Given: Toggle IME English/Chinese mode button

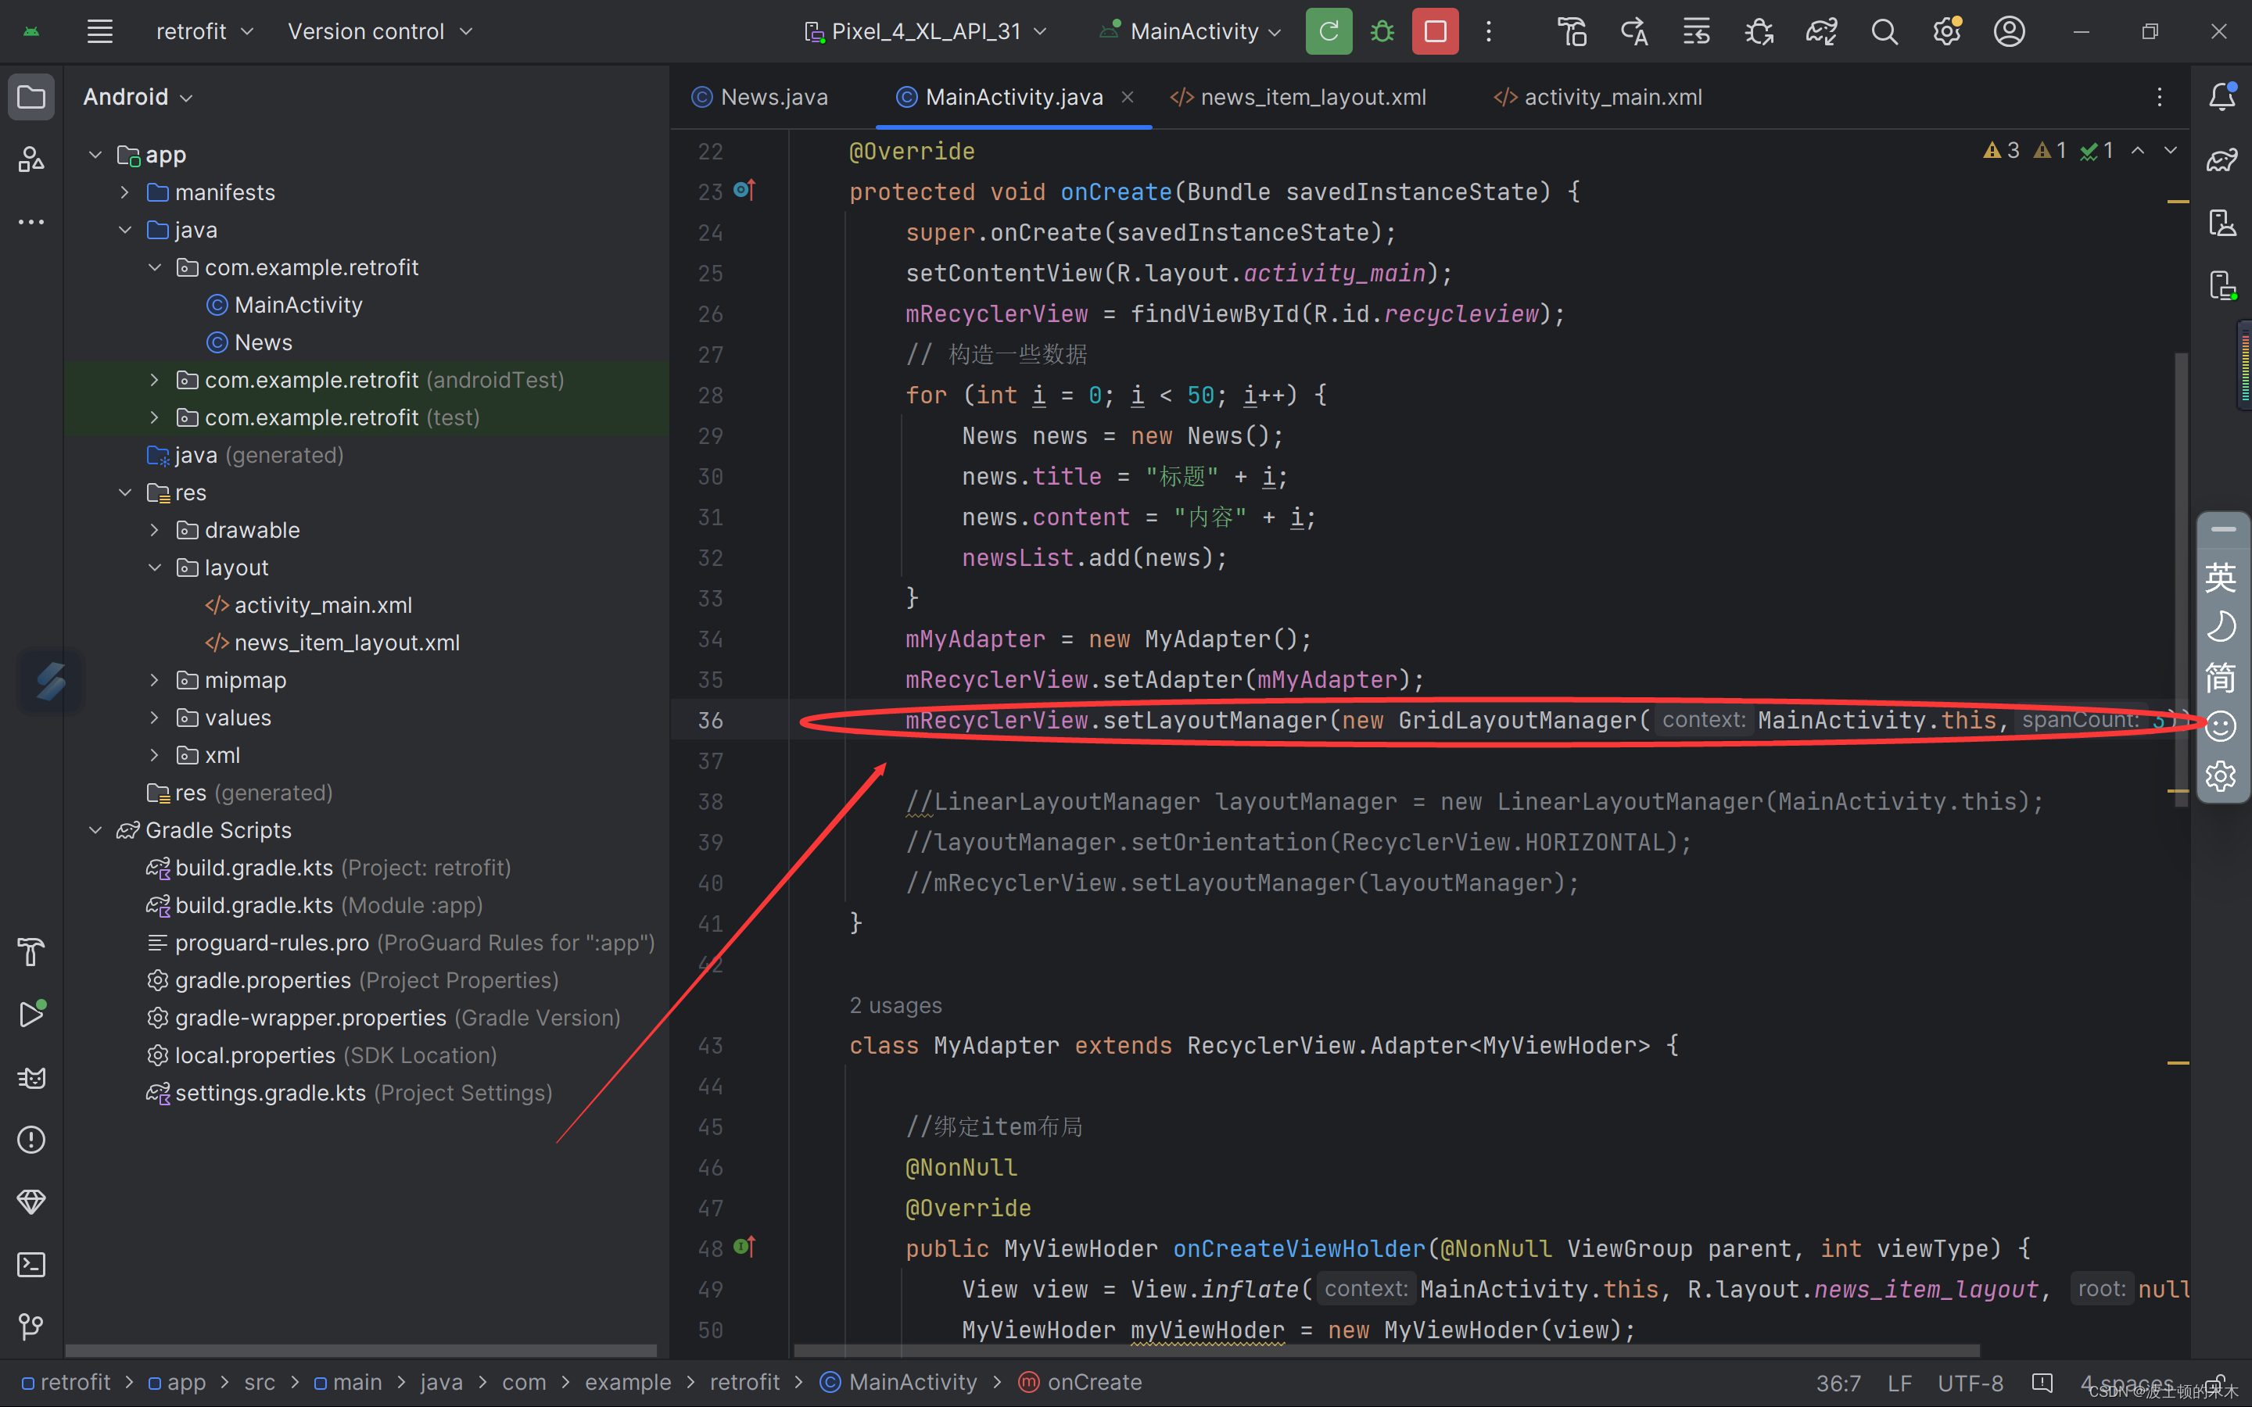Looking at the screenshot, I should (2221, 578).
